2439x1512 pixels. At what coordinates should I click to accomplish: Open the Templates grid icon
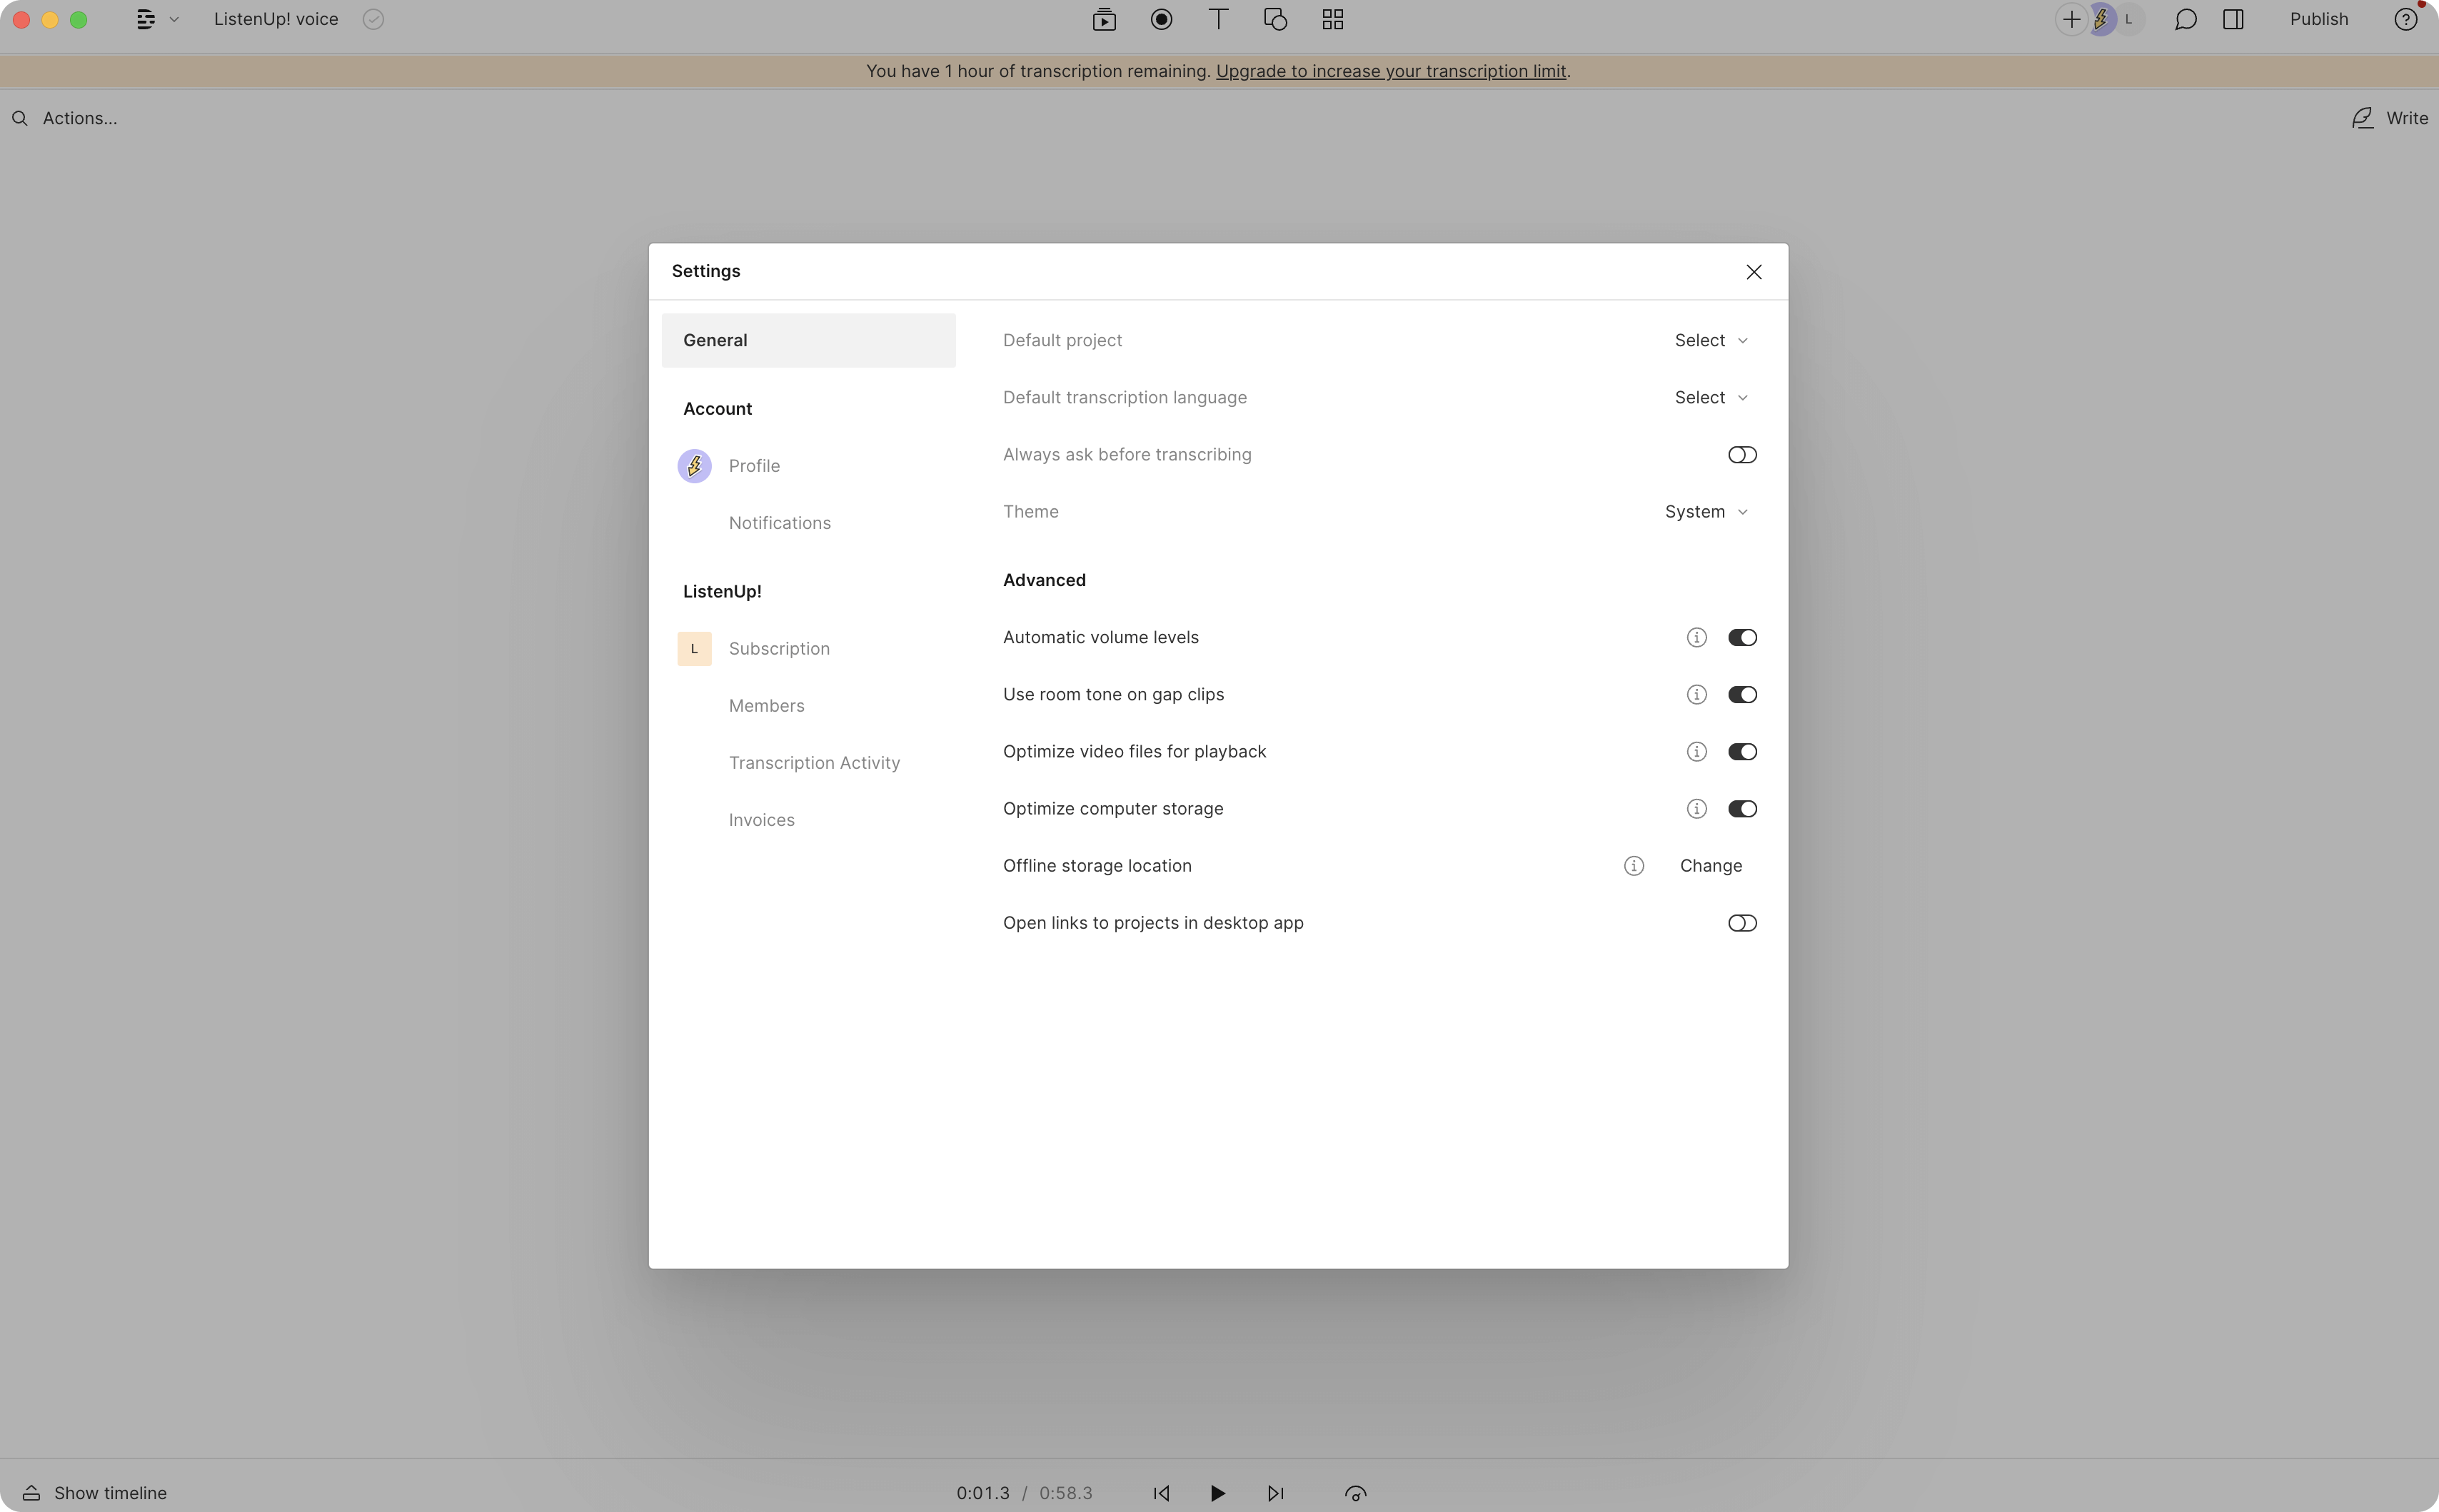point(1333,19)
